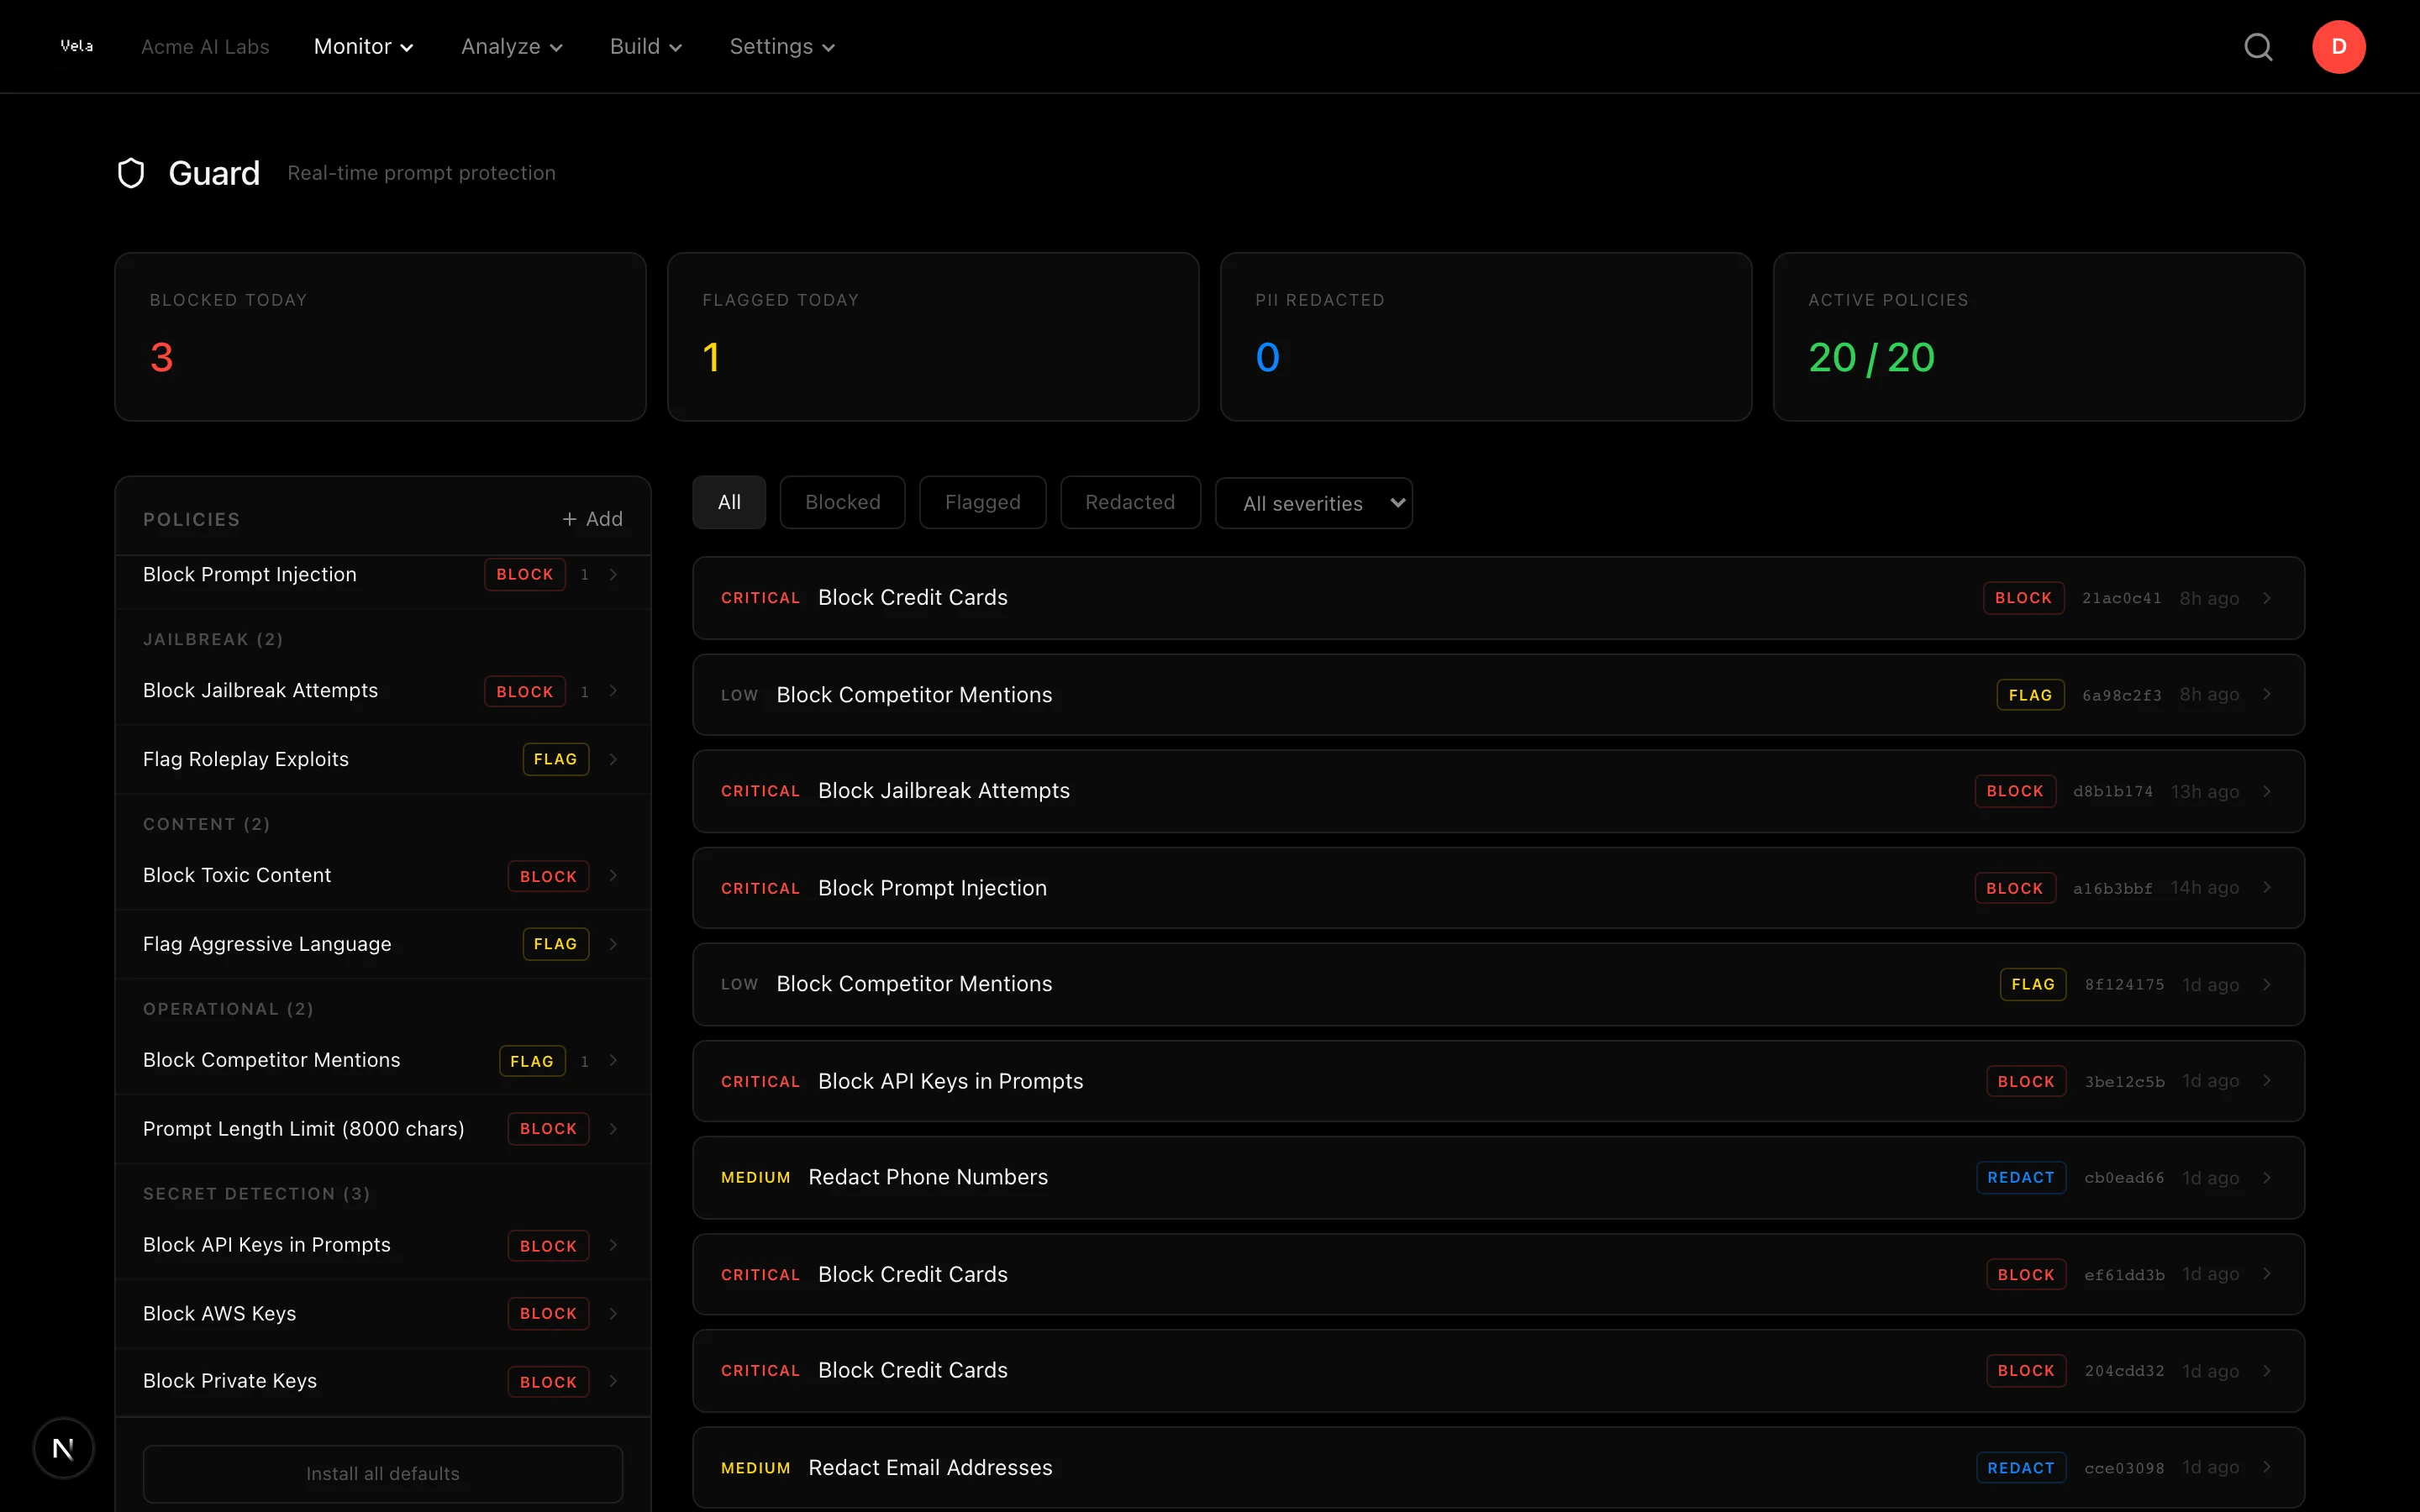Expand the Block Prompt Injection policy

(613, 574)
